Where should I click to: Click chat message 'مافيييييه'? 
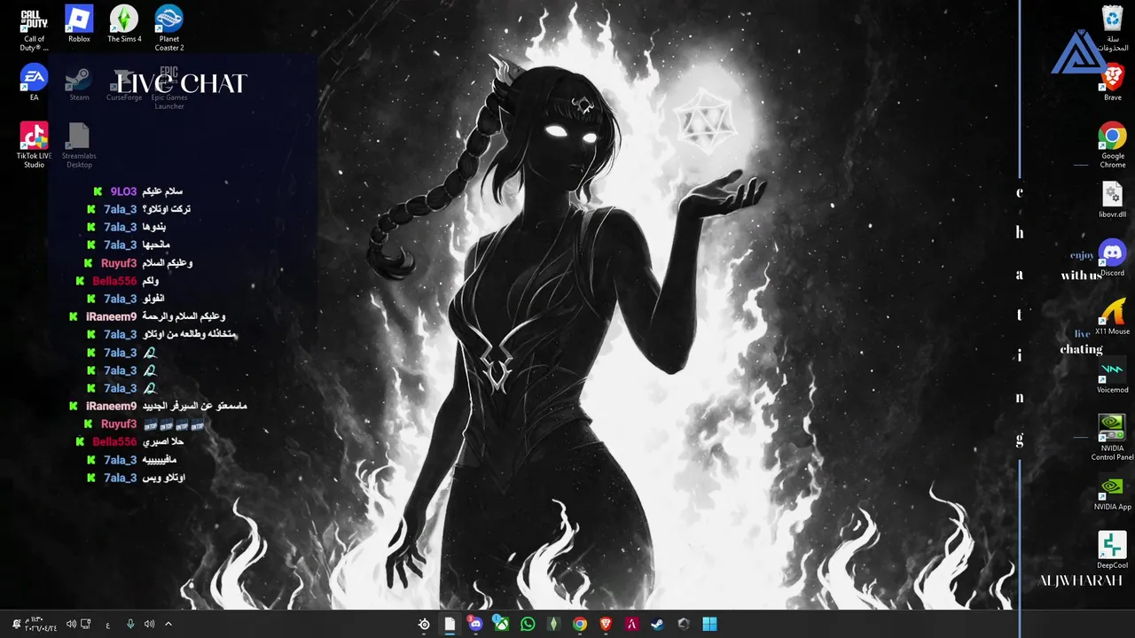tap(160, 460)
